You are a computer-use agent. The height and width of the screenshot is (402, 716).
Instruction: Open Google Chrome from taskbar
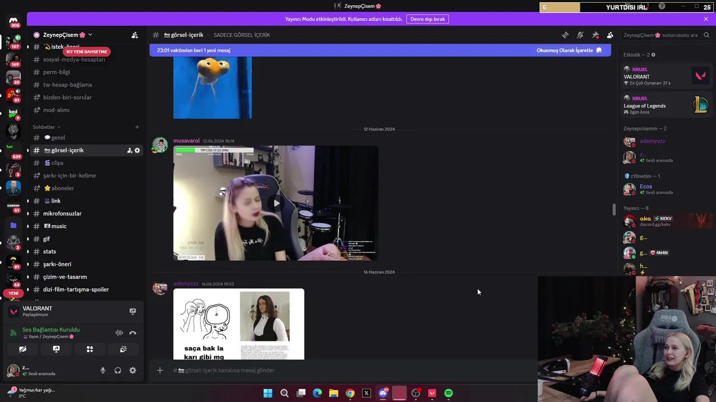350,393
